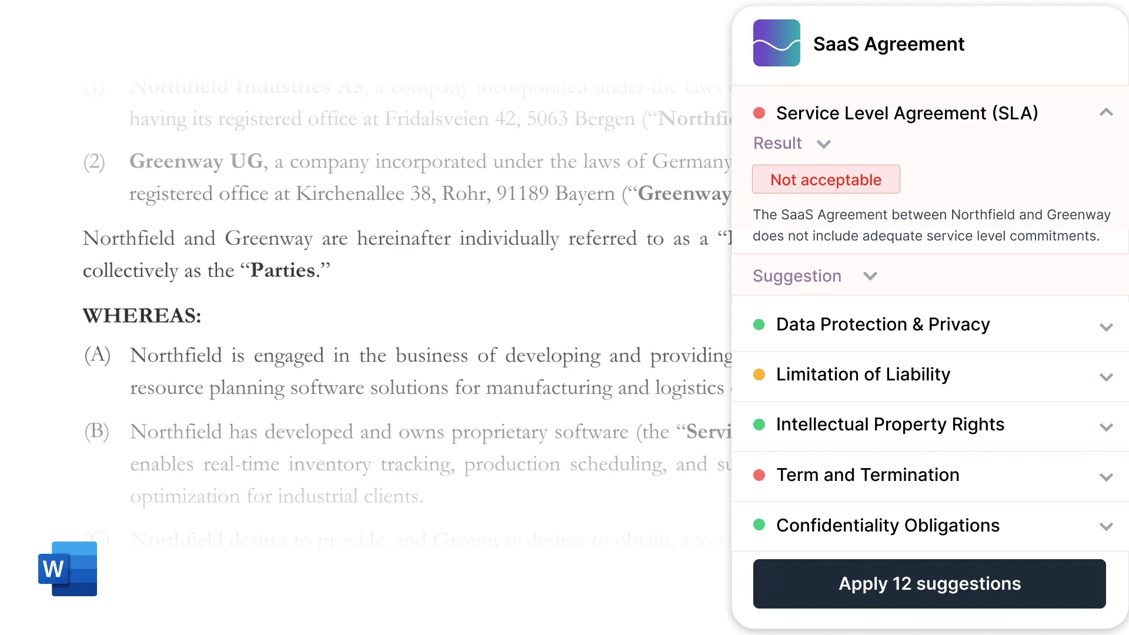Click the WHEREAS heading in the document

(x=142, y=316)
